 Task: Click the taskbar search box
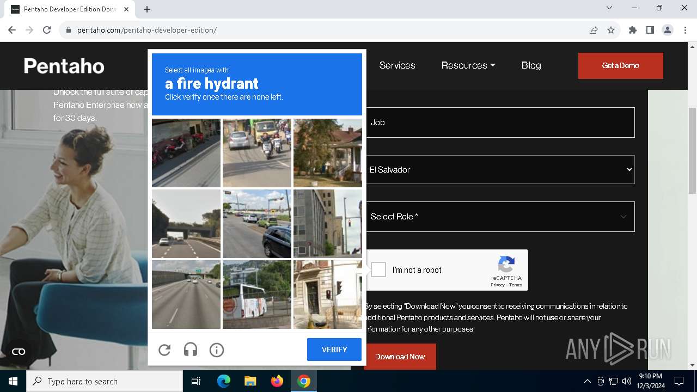click(x=105, y=381)
